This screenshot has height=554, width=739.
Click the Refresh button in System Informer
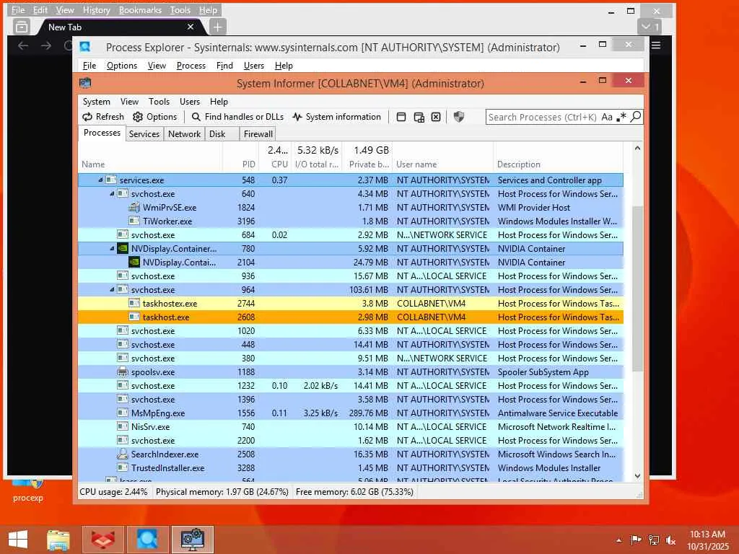coord(102,117)
